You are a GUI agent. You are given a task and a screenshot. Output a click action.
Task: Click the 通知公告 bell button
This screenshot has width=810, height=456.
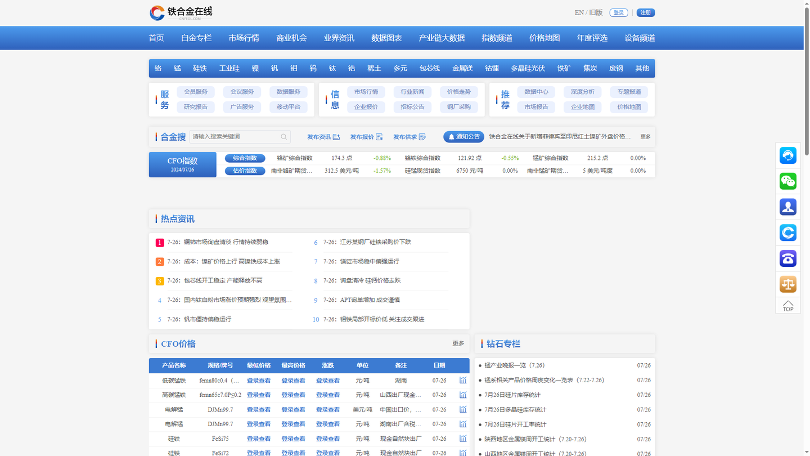click(463, 137)
